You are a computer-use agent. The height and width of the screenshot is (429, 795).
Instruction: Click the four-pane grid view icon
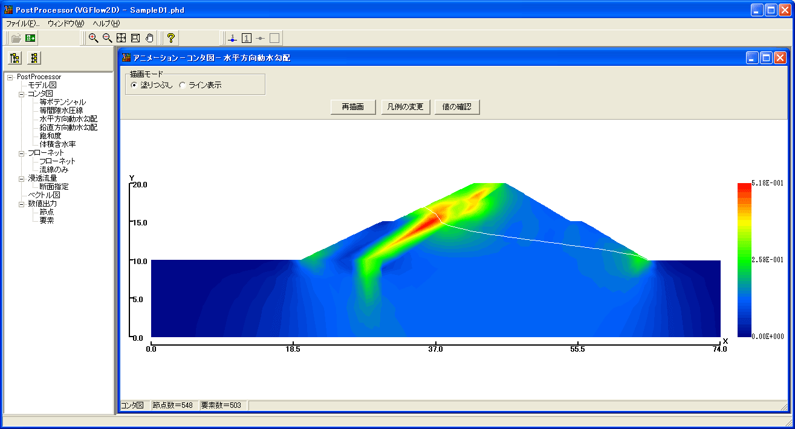pyautogui.click(x=121, y=38)
